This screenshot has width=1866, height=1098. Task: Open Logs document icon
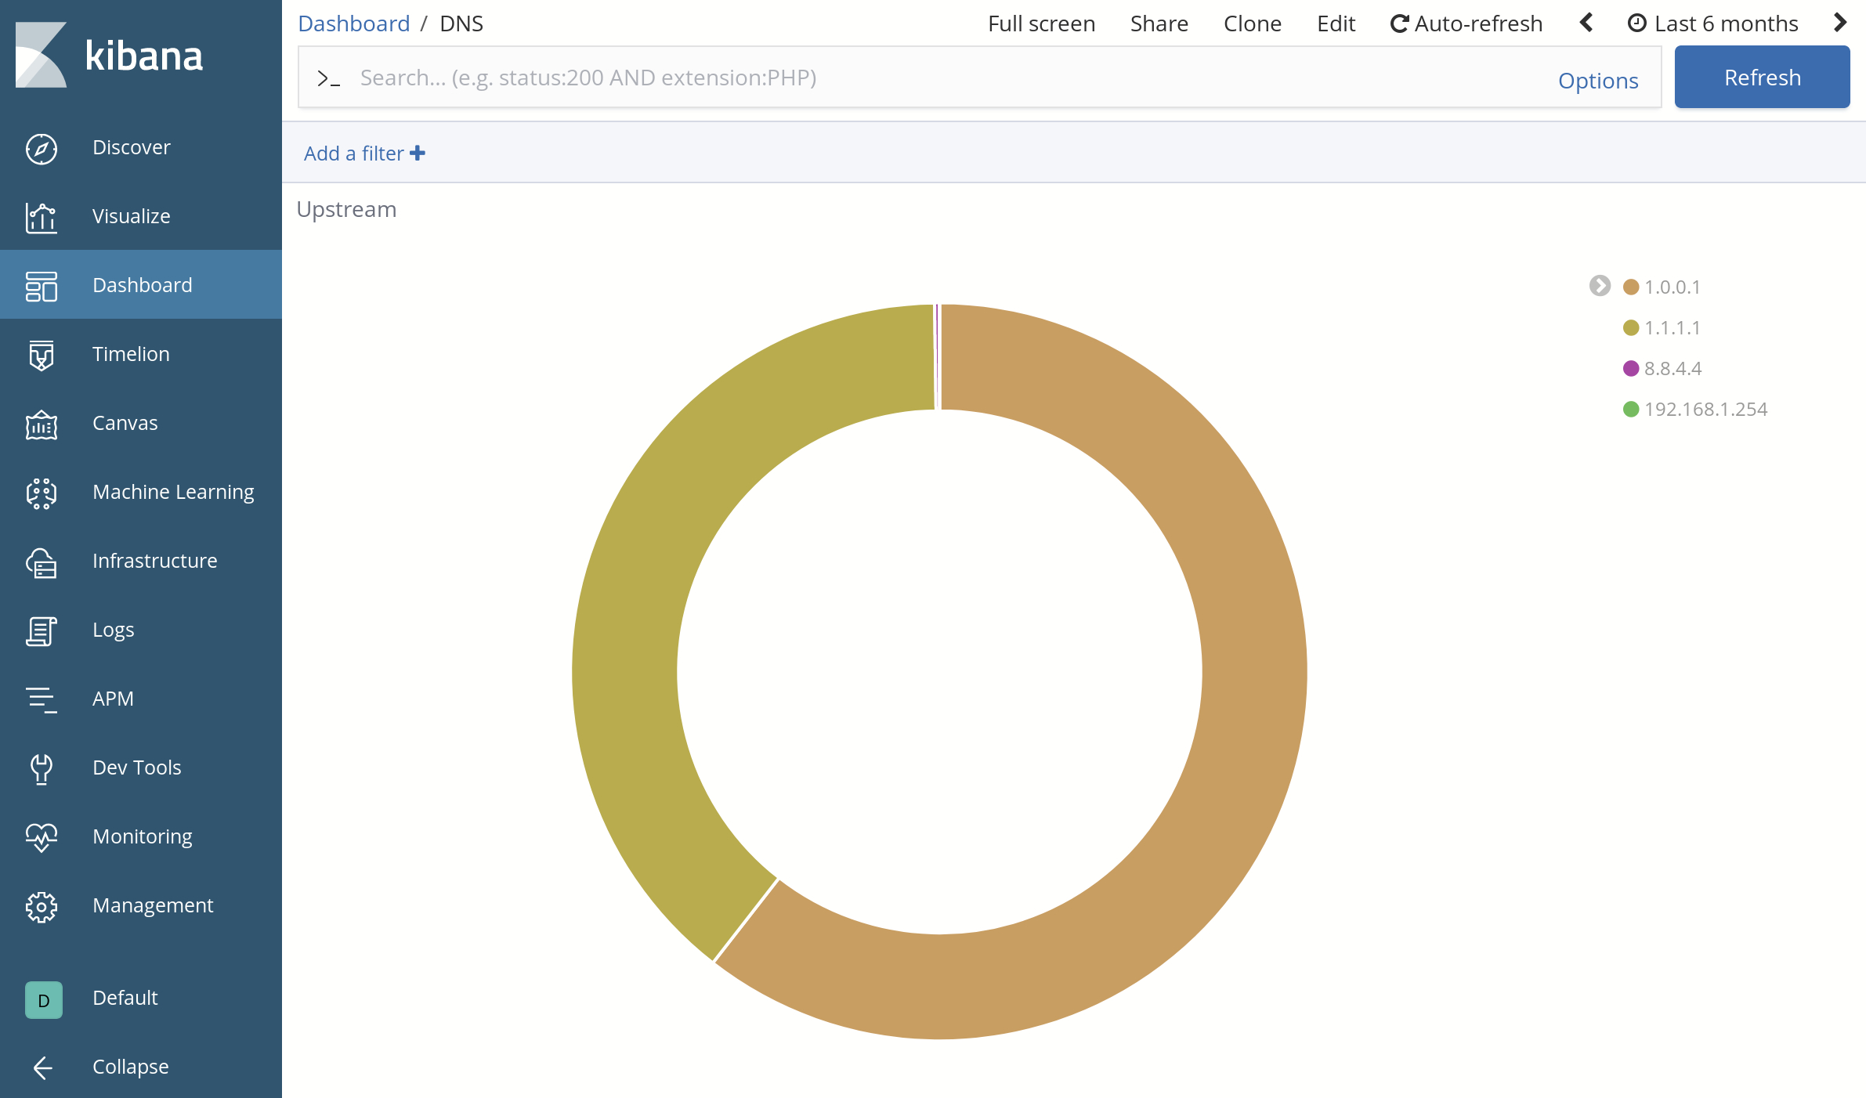tap(42, 631)
